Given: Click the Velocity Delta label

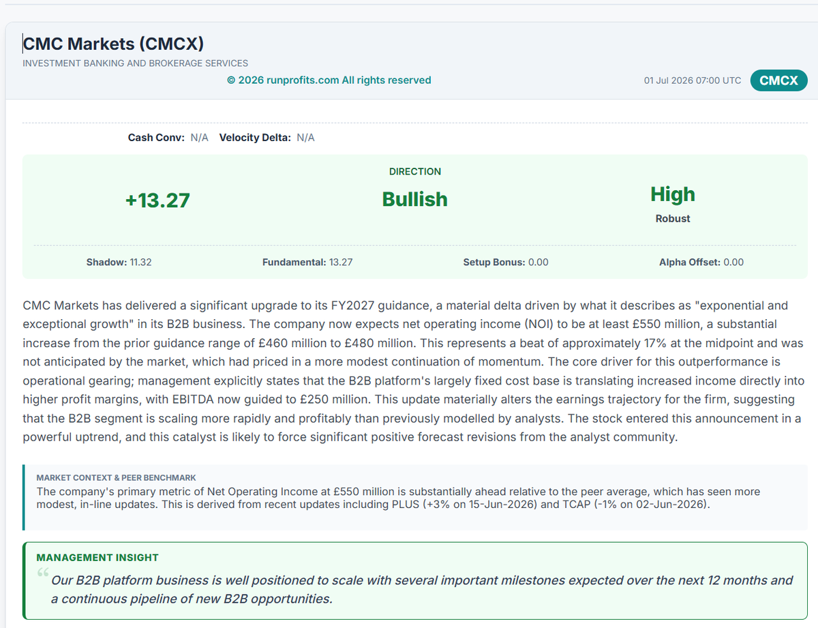Looking at the screenshot, I should [255, 138].
